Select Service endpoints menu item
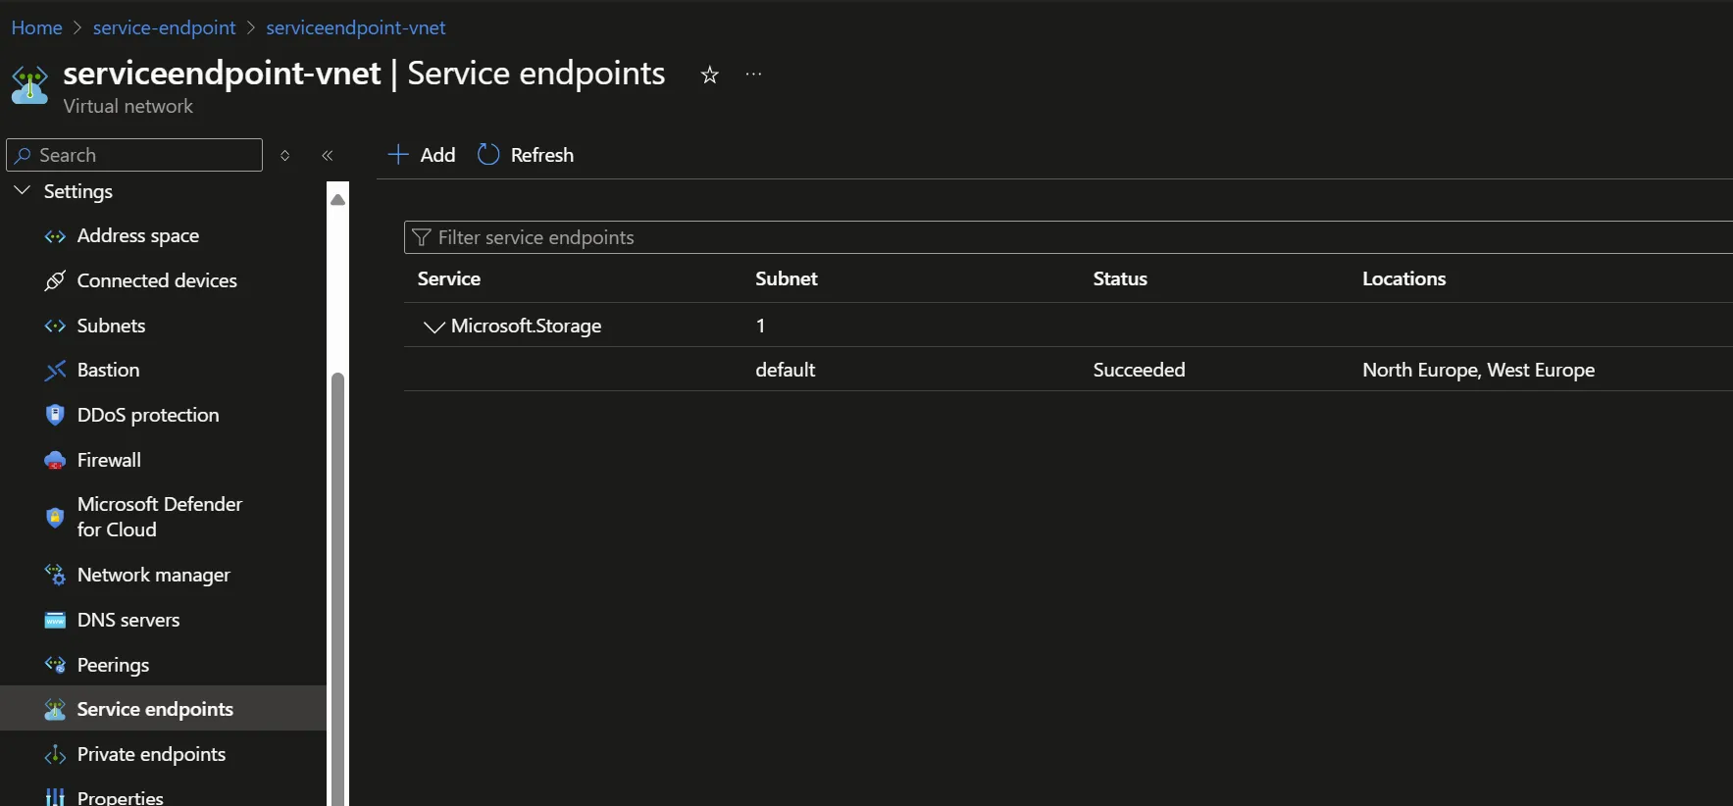 [x=163, y=710]
